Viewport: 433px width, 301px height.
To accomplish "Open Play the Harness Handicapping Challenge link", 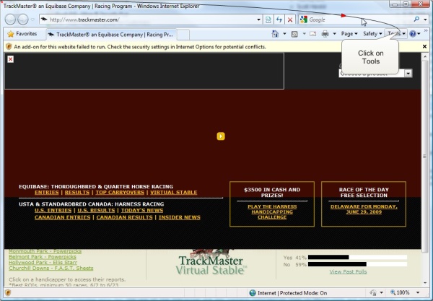I will 272,211.
